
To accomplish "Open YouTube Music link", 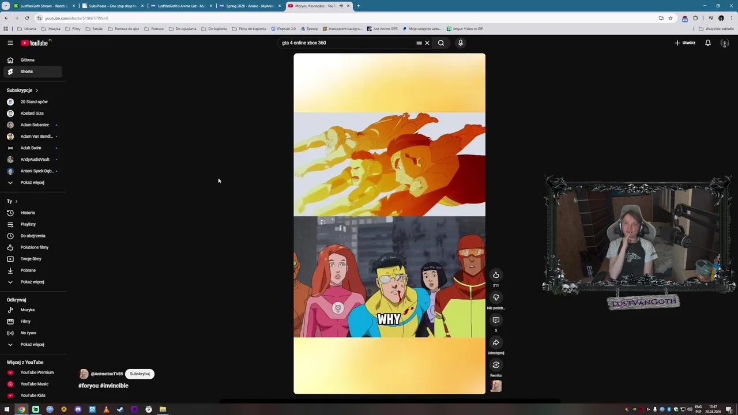I will click(33, 384).
